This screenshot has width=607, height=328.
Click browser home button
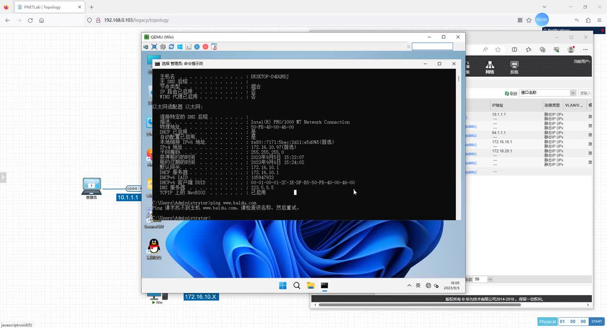tap(42, 20)
